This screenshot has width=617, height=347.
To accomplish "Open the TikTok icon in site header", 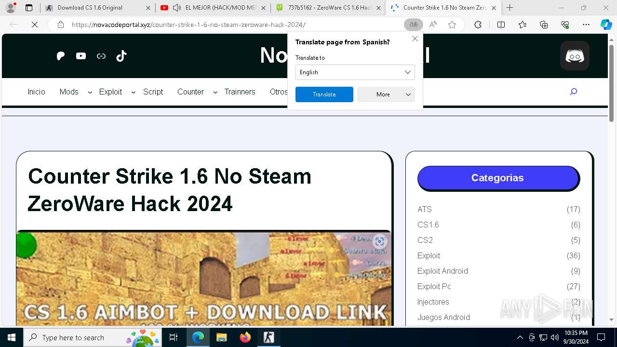I will (121, 56).
